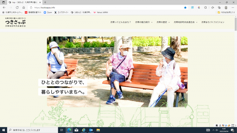Open the つきさっぷ bookmark in favorites bar
Image resolution: width=237 pixels, height=133 pixels.
coord(81,12)
